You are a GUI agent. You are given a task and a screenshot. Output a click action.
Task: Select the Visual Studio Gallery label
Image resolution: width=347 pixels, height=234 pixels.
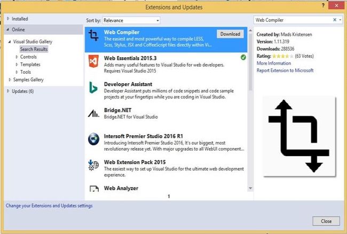(33, 41)
